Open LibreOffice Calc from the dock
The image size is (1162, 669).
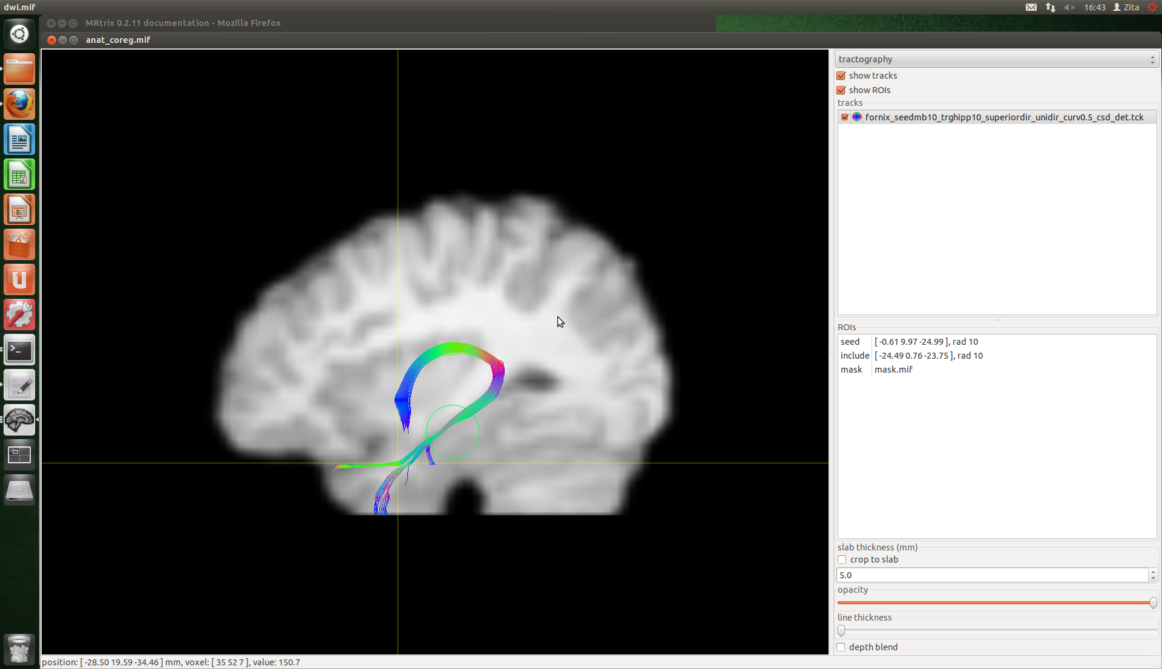19,175
